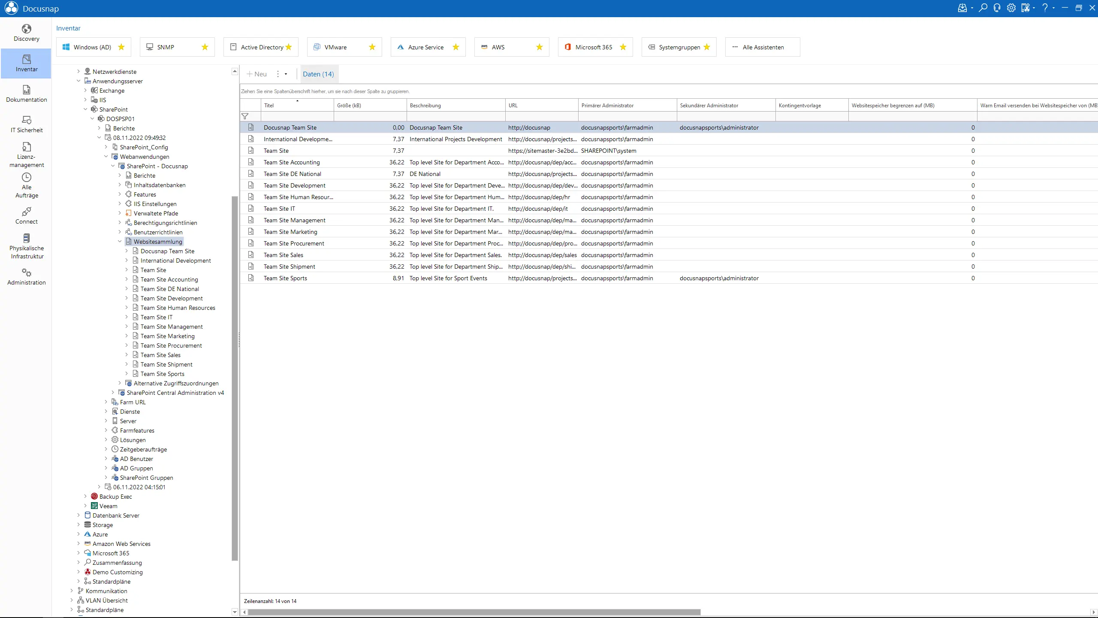The height and width of the screenshot is (618, 1098).
Task: Expand the Exchange tree node
Action: coord(85,91)
